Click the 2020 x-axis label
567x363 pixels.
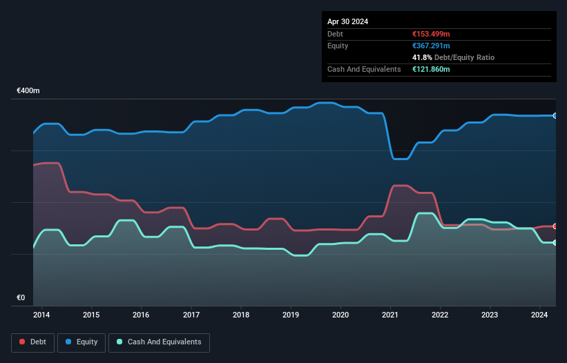click(x=340, y=315)
